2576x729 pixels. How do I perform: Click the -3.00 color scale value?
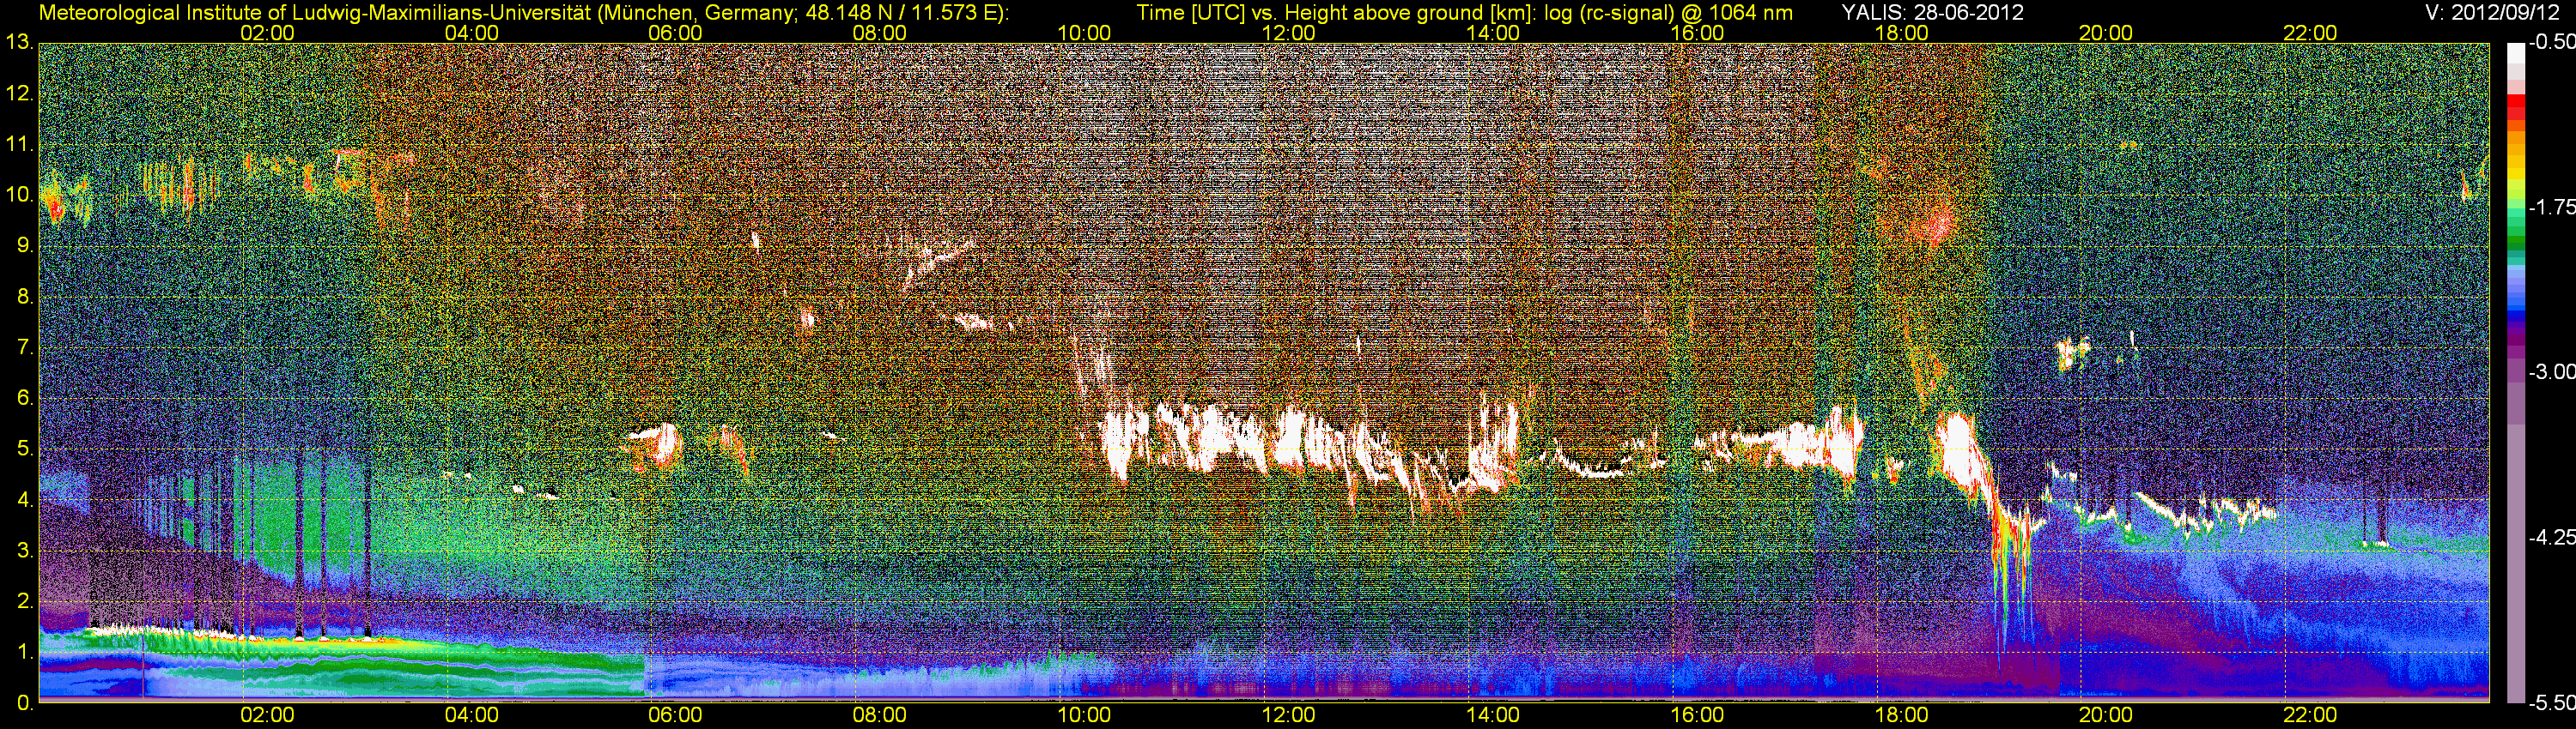coord(2551,371)
